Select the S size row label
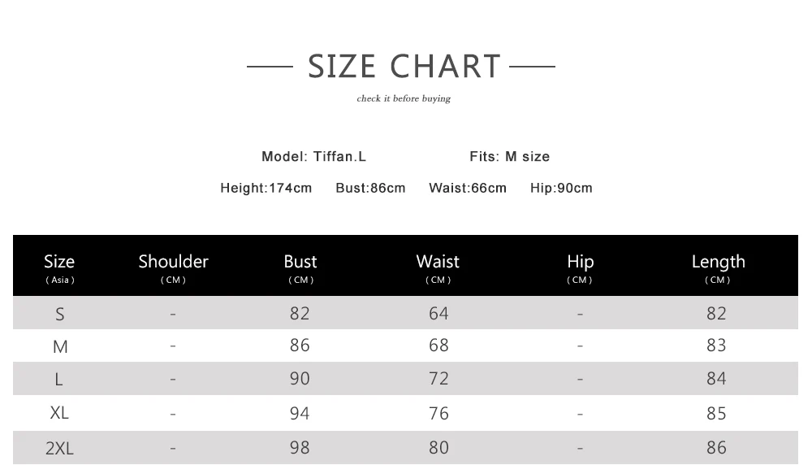Image resolution: width=812 pixels, height=465 pixels. (x=60, y=314)
